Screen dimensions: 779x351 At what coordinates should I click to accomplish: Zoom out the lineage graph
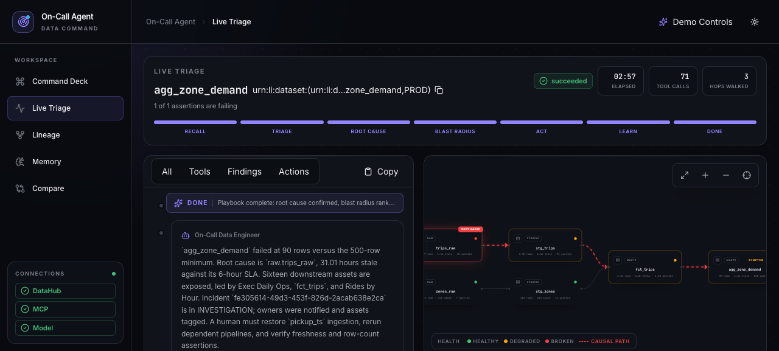point(726,175)
